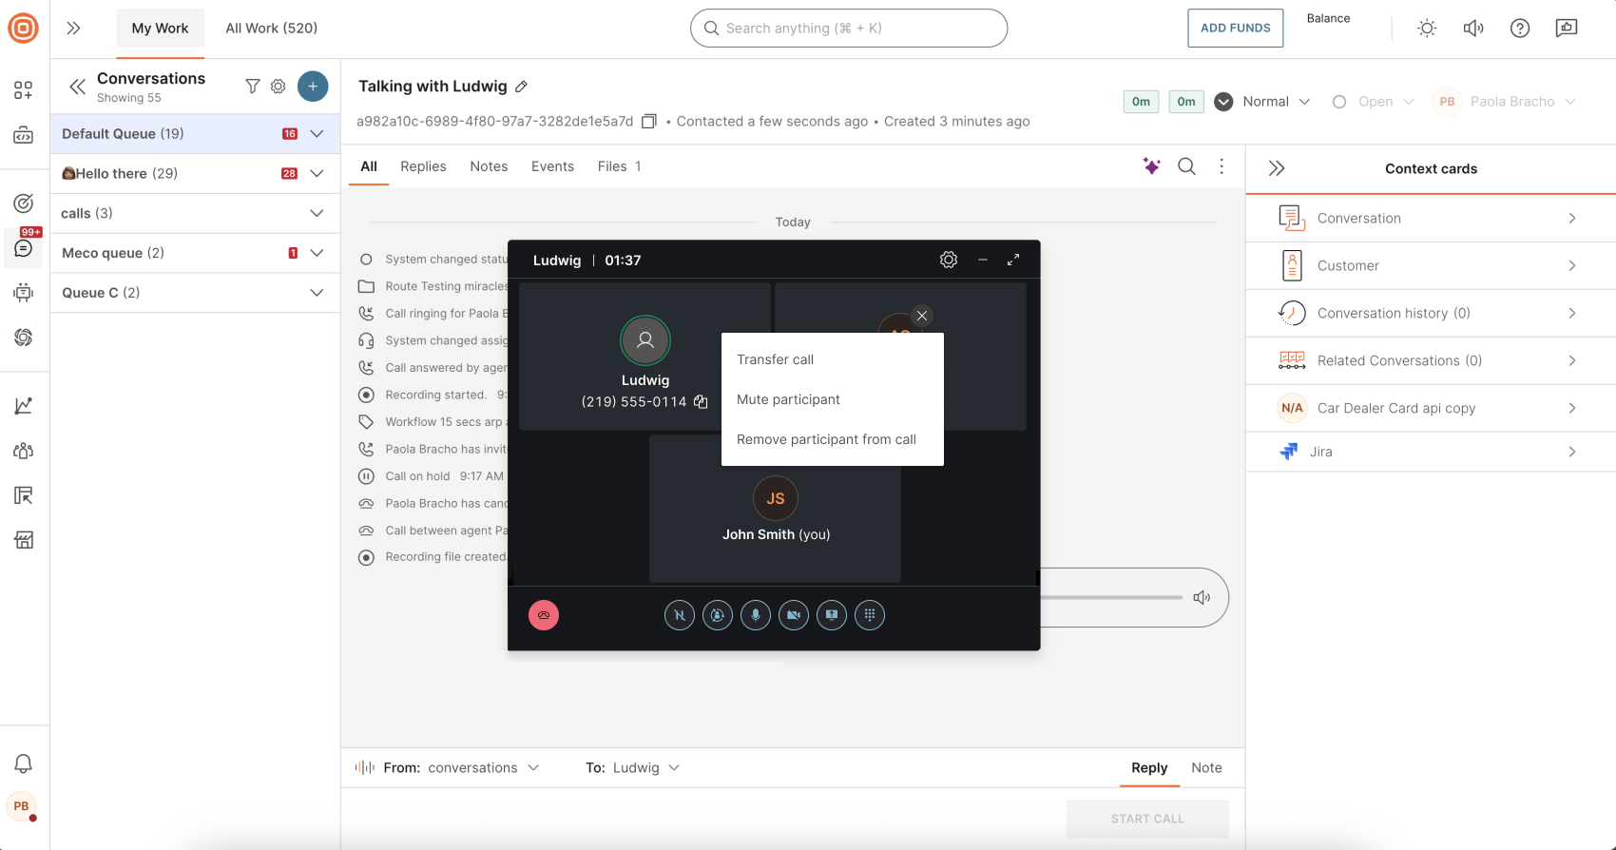Image resolution: width=1616 pixels, height=850 pixels.
Task: Toggle sound via top bar speaker
Action: pos(1473,29)
